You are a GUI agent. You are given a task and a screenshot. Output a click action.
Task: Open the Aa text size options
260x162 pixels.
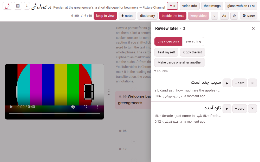224,16
